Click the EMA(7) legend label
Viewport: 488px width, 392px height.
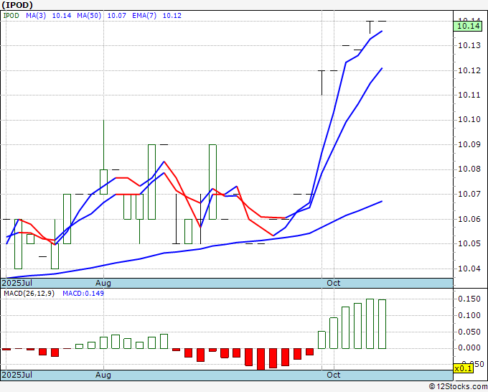(x=144, y=16)
